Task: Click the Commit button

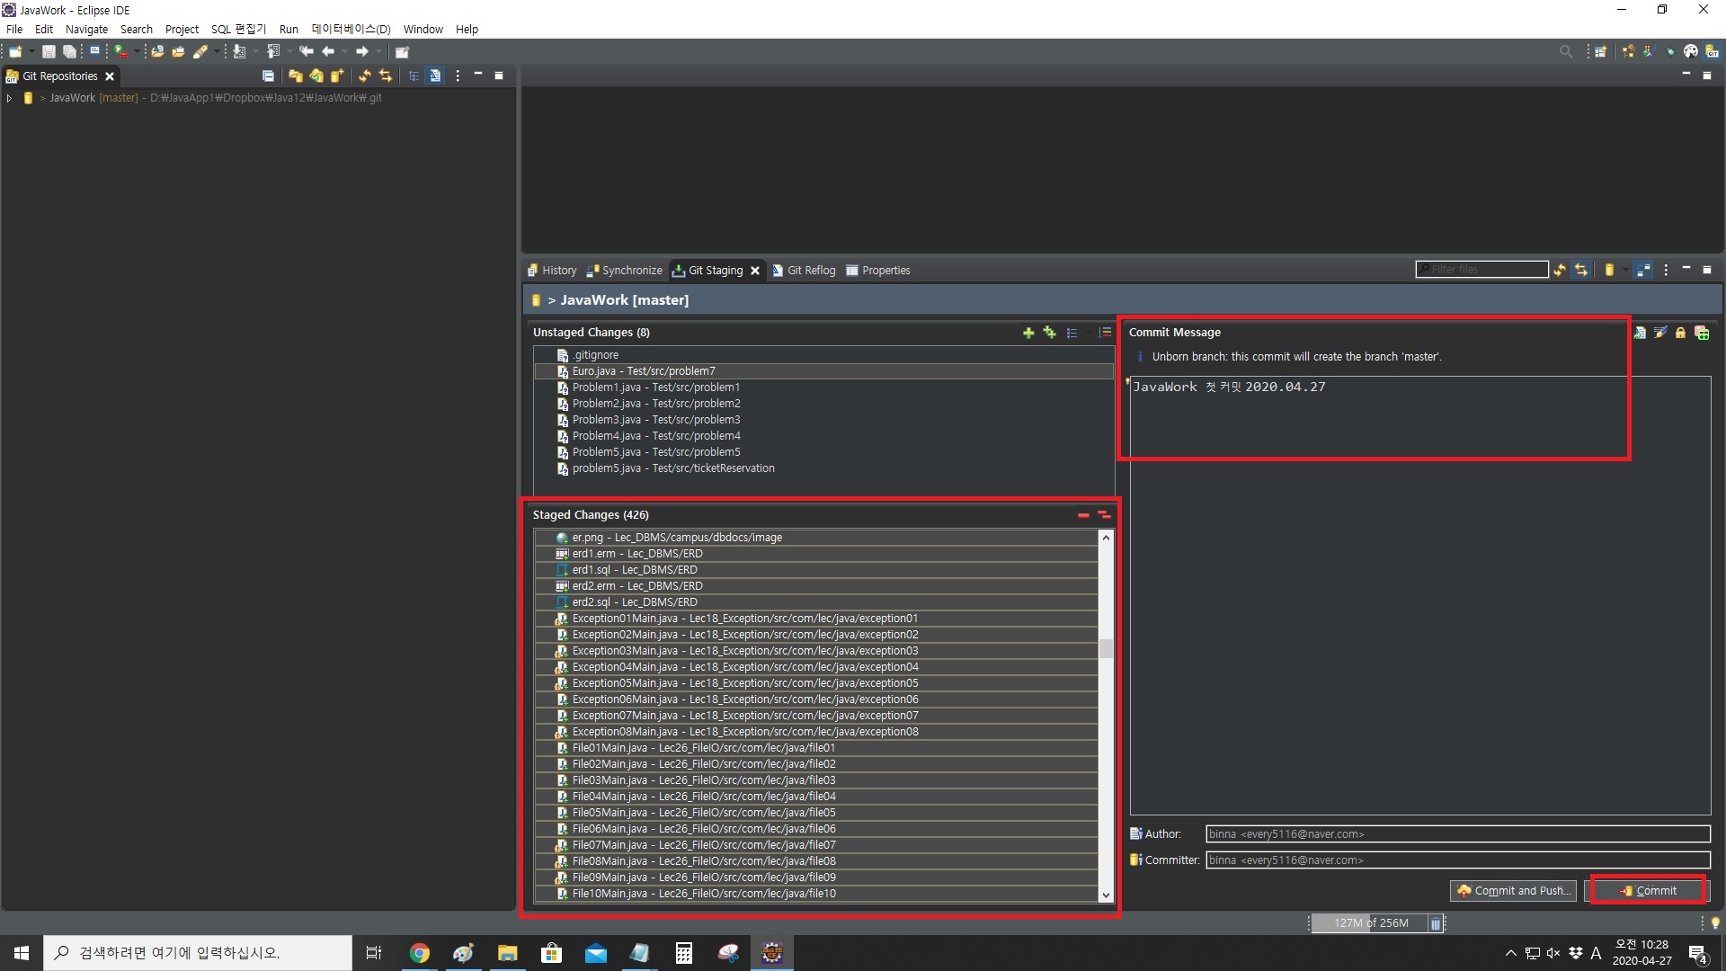Action: (x=1648, y=891)
